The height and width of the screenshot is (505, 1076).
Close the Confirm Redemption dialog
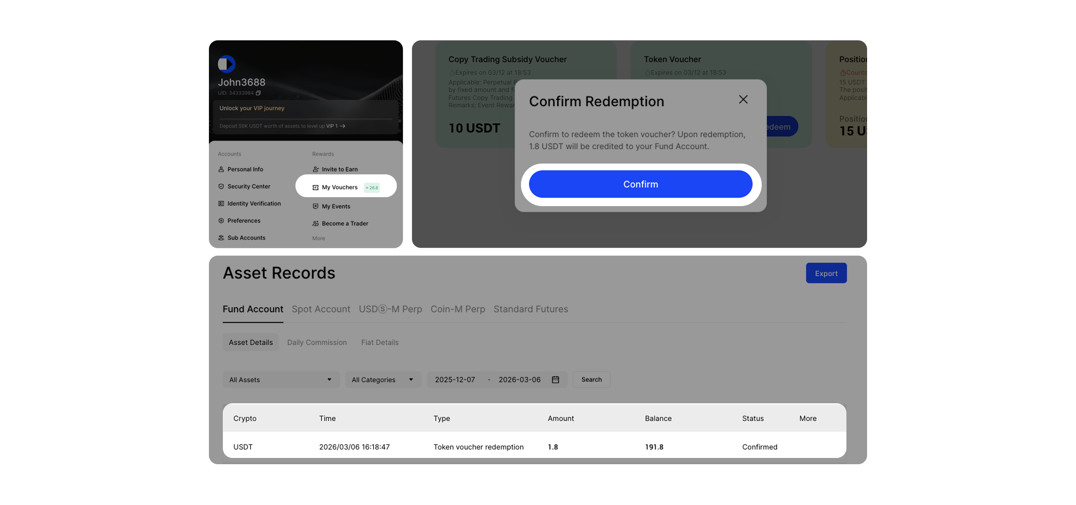click(x=743, y=99)
